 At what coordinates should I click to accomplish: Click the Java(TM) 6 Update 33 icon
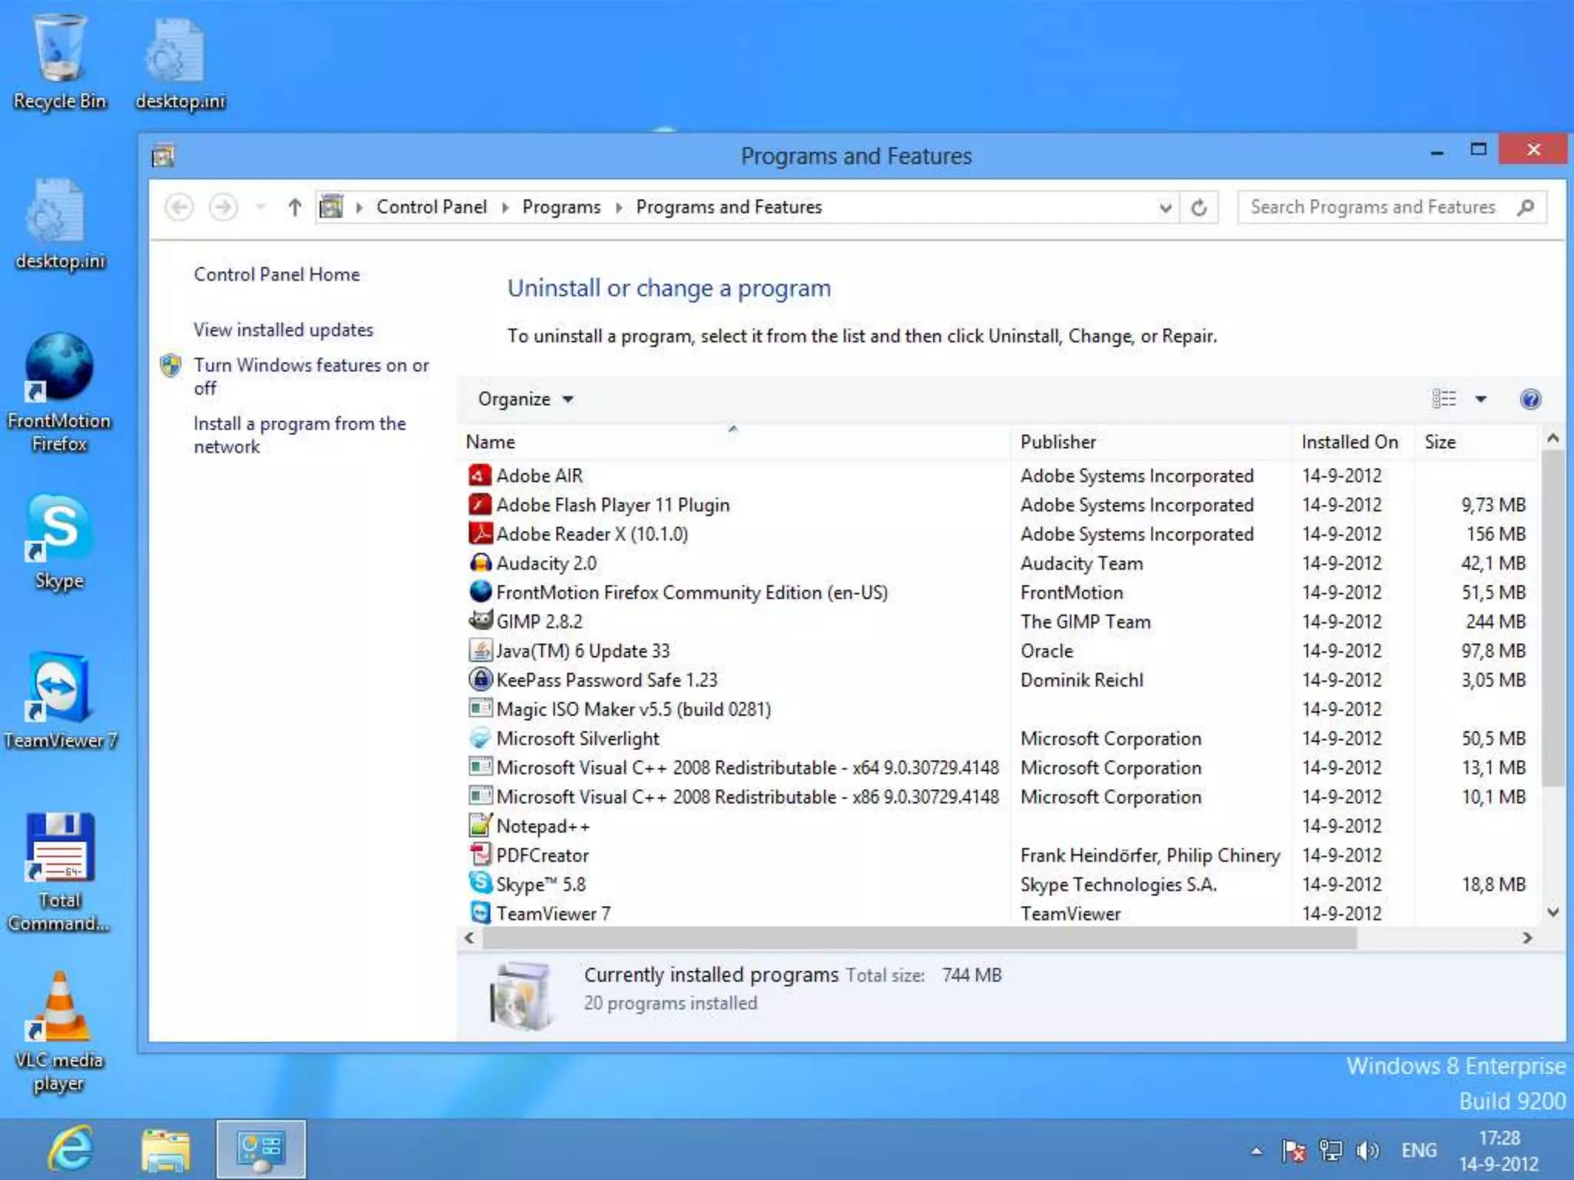(480, 651)
